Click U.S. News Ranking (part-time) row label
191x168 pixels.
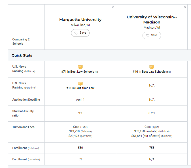[x=24, y=85]
